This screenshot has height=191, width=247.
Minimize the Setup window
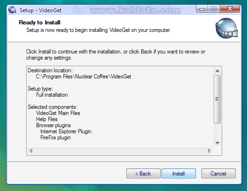(x=202, y=9)
